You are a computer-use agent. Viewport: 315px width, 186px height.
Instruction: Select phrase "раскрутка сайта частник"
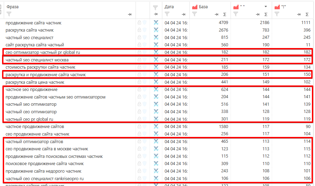click(30, 30)
